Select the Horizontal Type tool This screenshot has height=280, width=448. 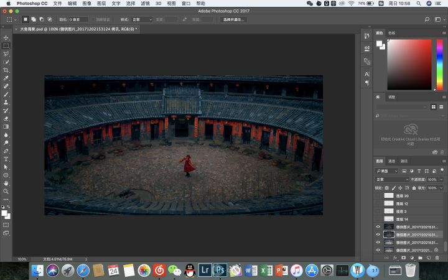tap(6, 159)
